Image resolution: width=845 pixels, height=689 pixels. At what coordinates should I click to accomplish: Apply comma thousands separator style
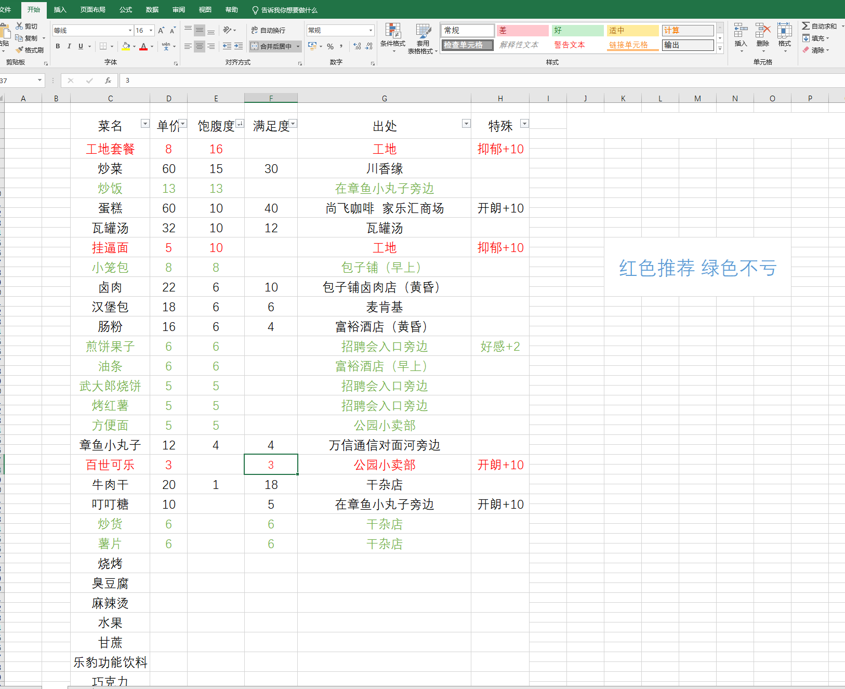(x=341, y=46)
